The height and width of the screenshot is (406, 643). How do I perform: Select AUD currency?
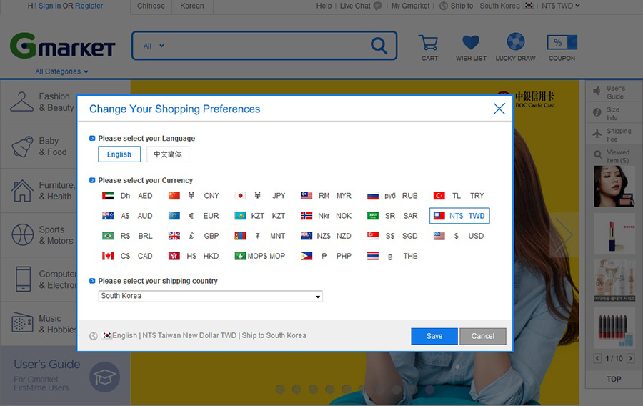pyautogui.click(x=127, y=216)
